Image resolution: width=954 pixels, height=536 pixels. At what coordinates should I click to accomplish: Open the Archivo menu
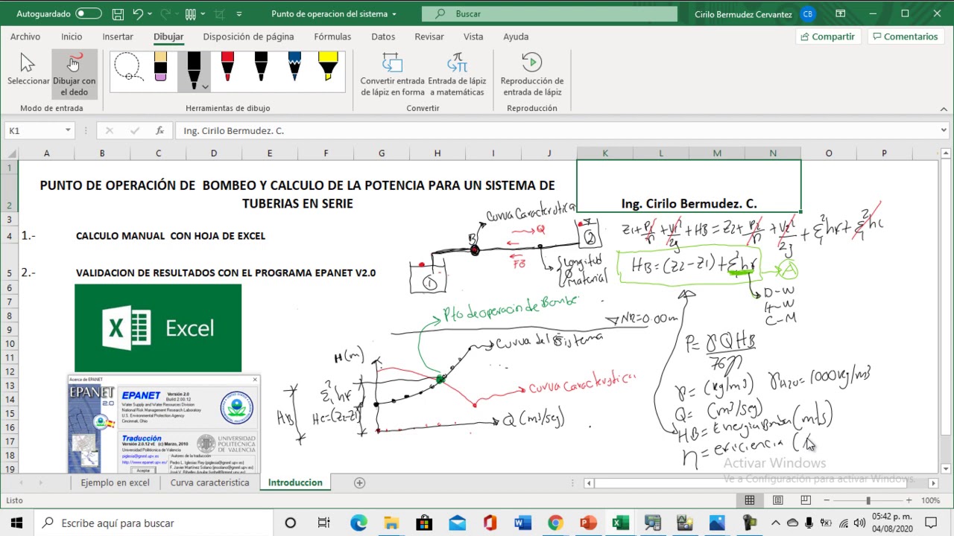[x=25, y=36]
